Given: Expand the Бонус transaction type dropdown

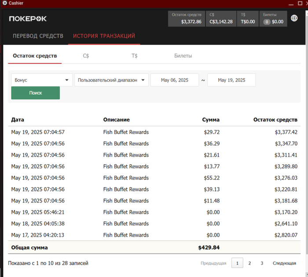Looking at the screenshot, I should point(42,80).
